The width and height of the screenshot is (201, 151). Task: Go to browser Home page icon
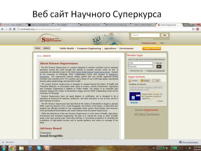coord(14,29)
